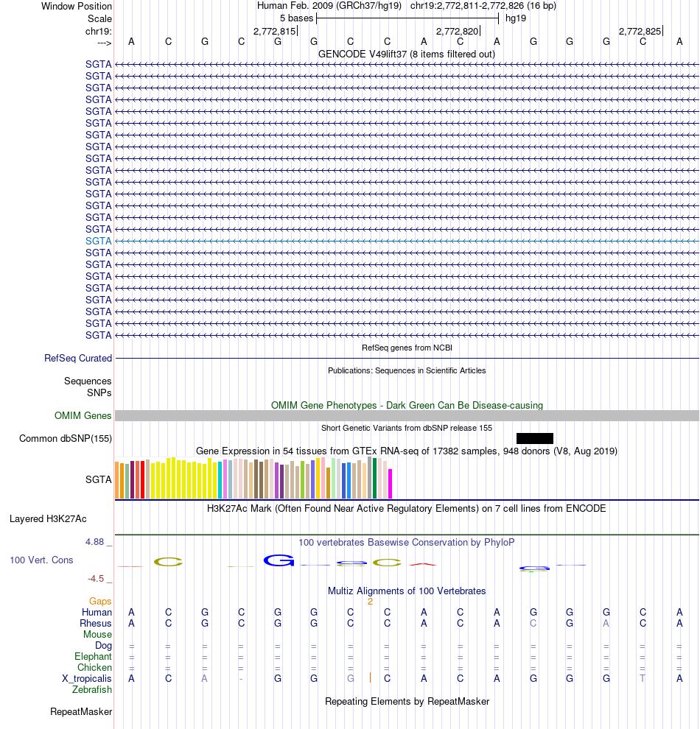
Task: Click the 2,772,815 coordinate marker
Action: [274, 31]
